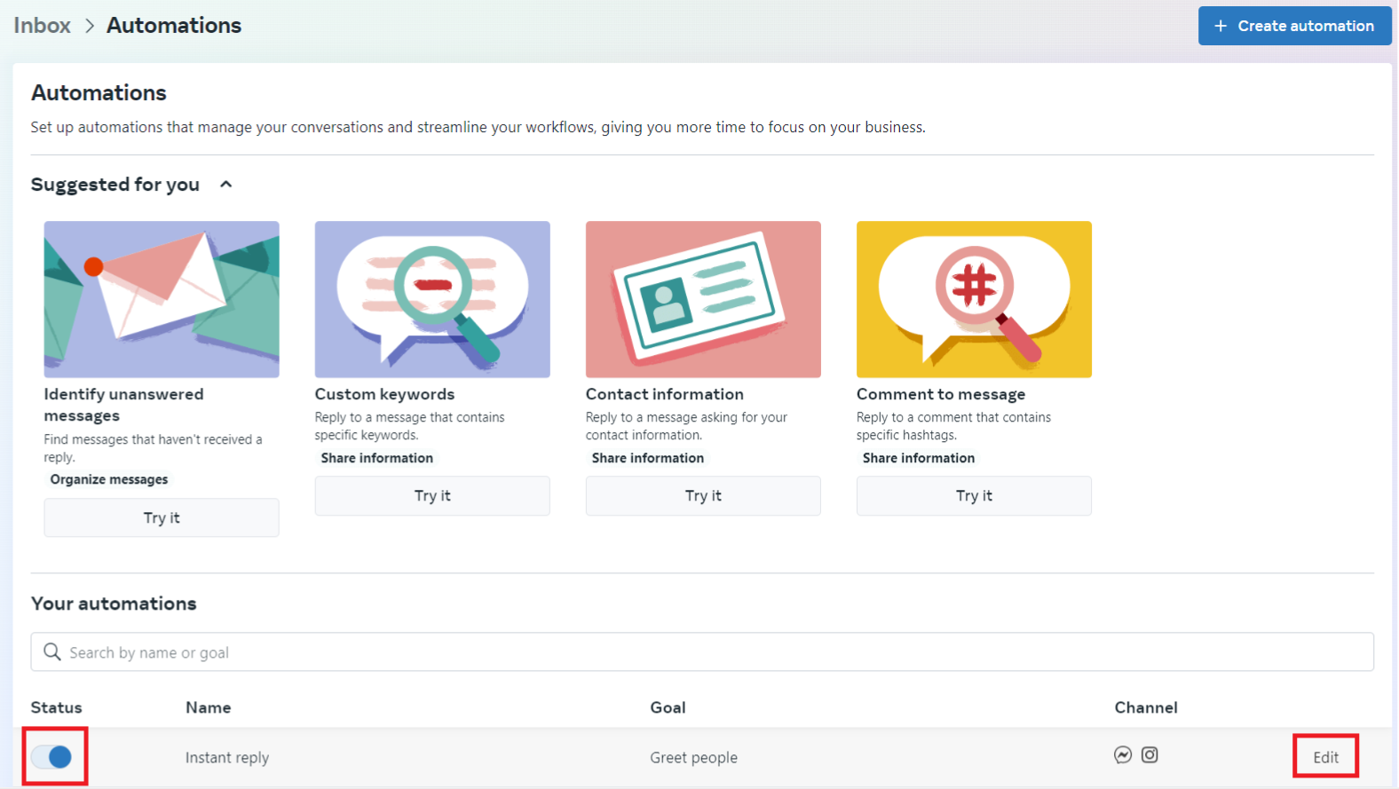
Task: Click the Organize messages tag
Action: (109, 479)
